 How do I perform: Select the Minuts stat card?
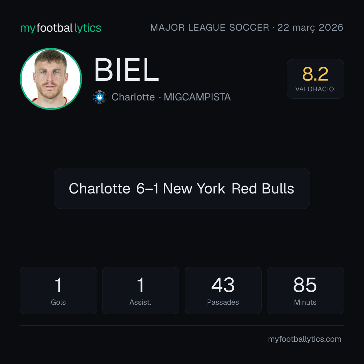point(305,291)
